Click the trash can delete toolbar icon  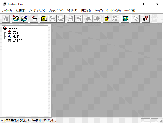(6, 18)
